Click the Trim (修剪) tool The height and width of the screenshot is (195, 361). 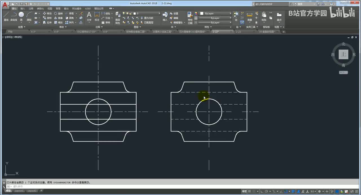point(69,14)
